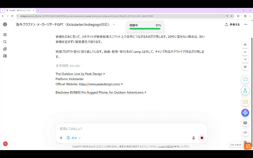Open the tab search dropdown in browser
Image resolution: width=253 pixels, height=158 pixels.
[x=3, y=11]
